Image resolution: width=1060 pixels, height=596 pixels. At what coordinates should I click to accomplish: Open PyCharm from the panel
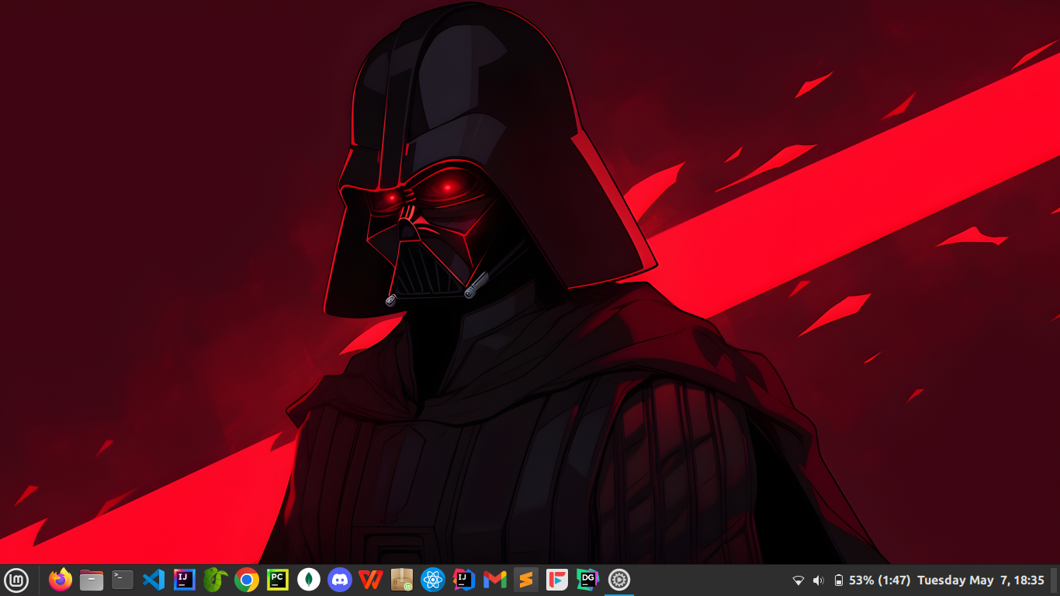coord(278,580)
